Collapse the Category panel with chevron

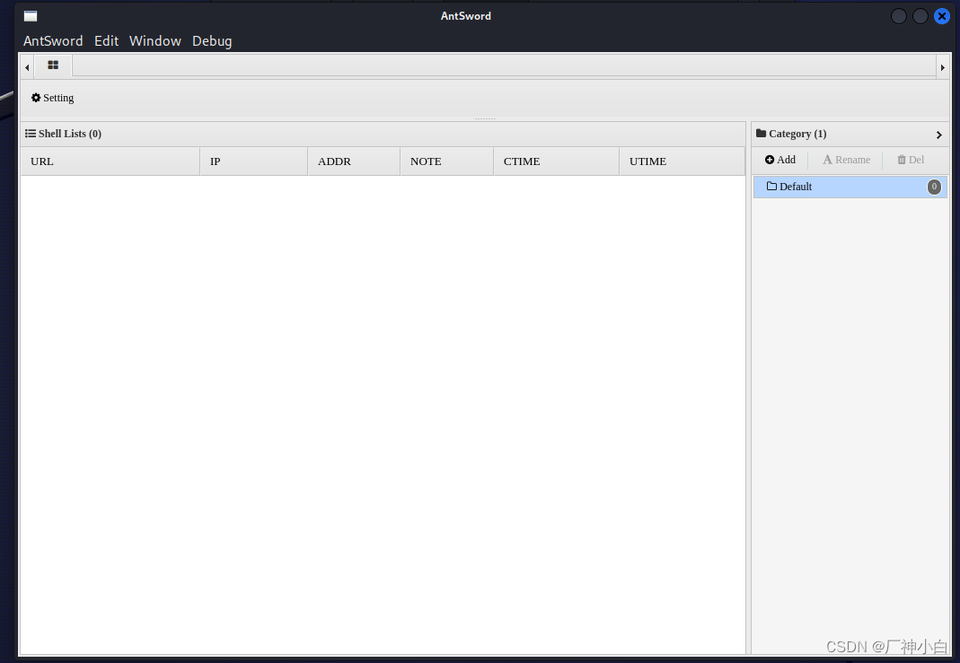938,135
